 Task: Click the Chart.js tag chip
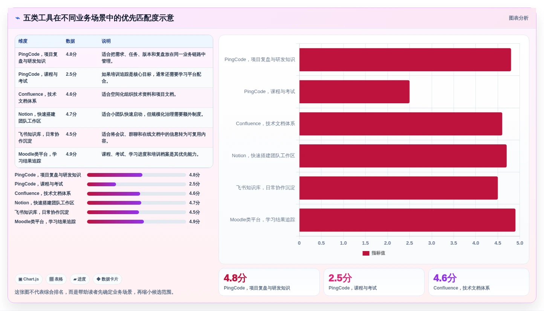(29, 279)
